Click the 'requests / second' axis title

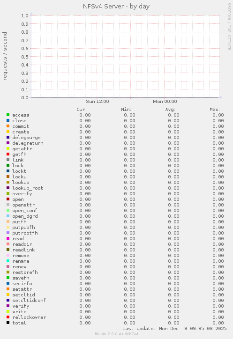tap(5, 56)
